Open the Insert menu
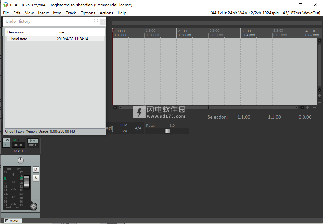 point(43,13)
